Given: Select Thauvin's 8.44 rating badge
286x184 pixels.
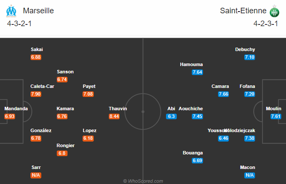Looking at the screenshot, I should (x=114, y=116).
